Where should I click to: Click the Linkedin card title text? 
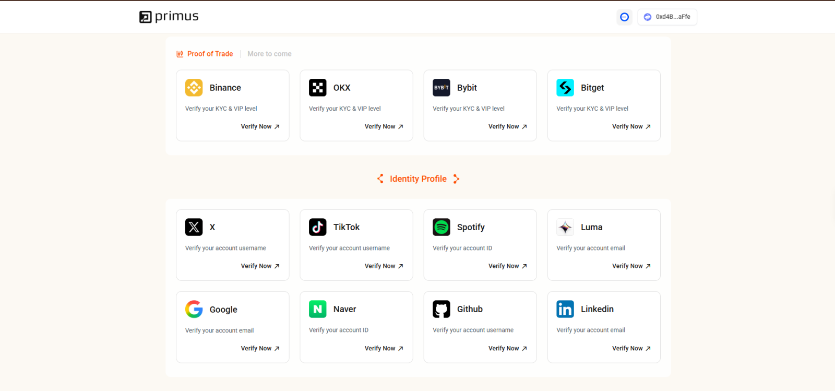[597, 309]
